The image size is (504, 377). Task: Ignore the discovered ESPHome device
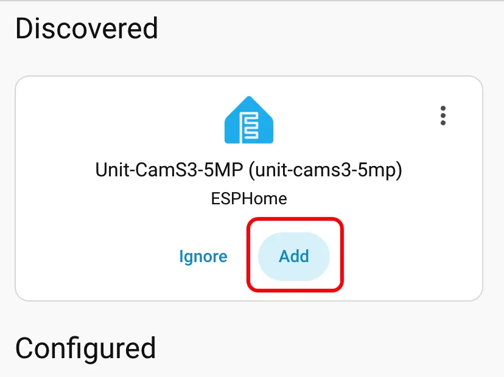pos(203,257)
